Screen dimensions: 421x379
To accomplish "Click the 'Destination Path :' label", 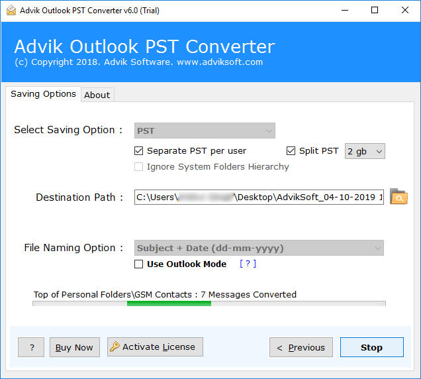I will 79,197.
